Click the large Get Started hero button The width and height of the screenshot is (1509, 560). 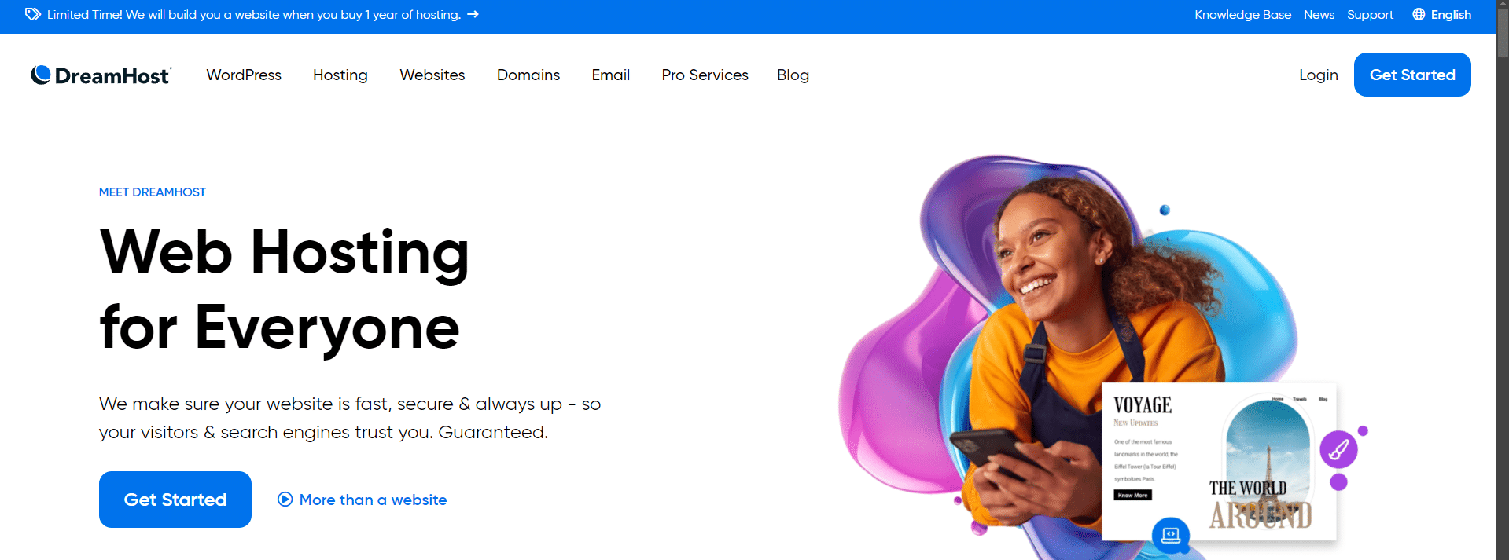(175, 500)
